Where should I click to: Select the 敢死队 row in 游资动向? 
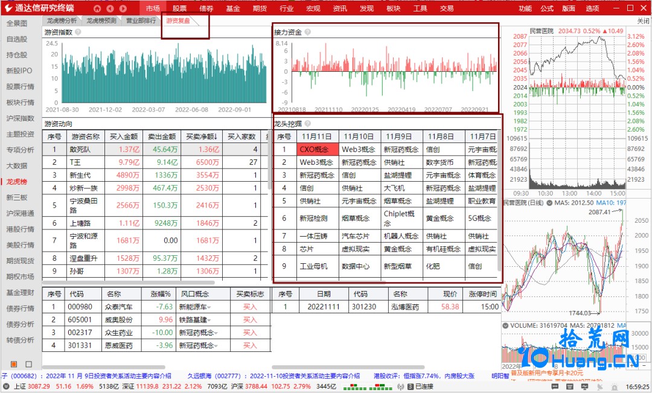[156, 149]
